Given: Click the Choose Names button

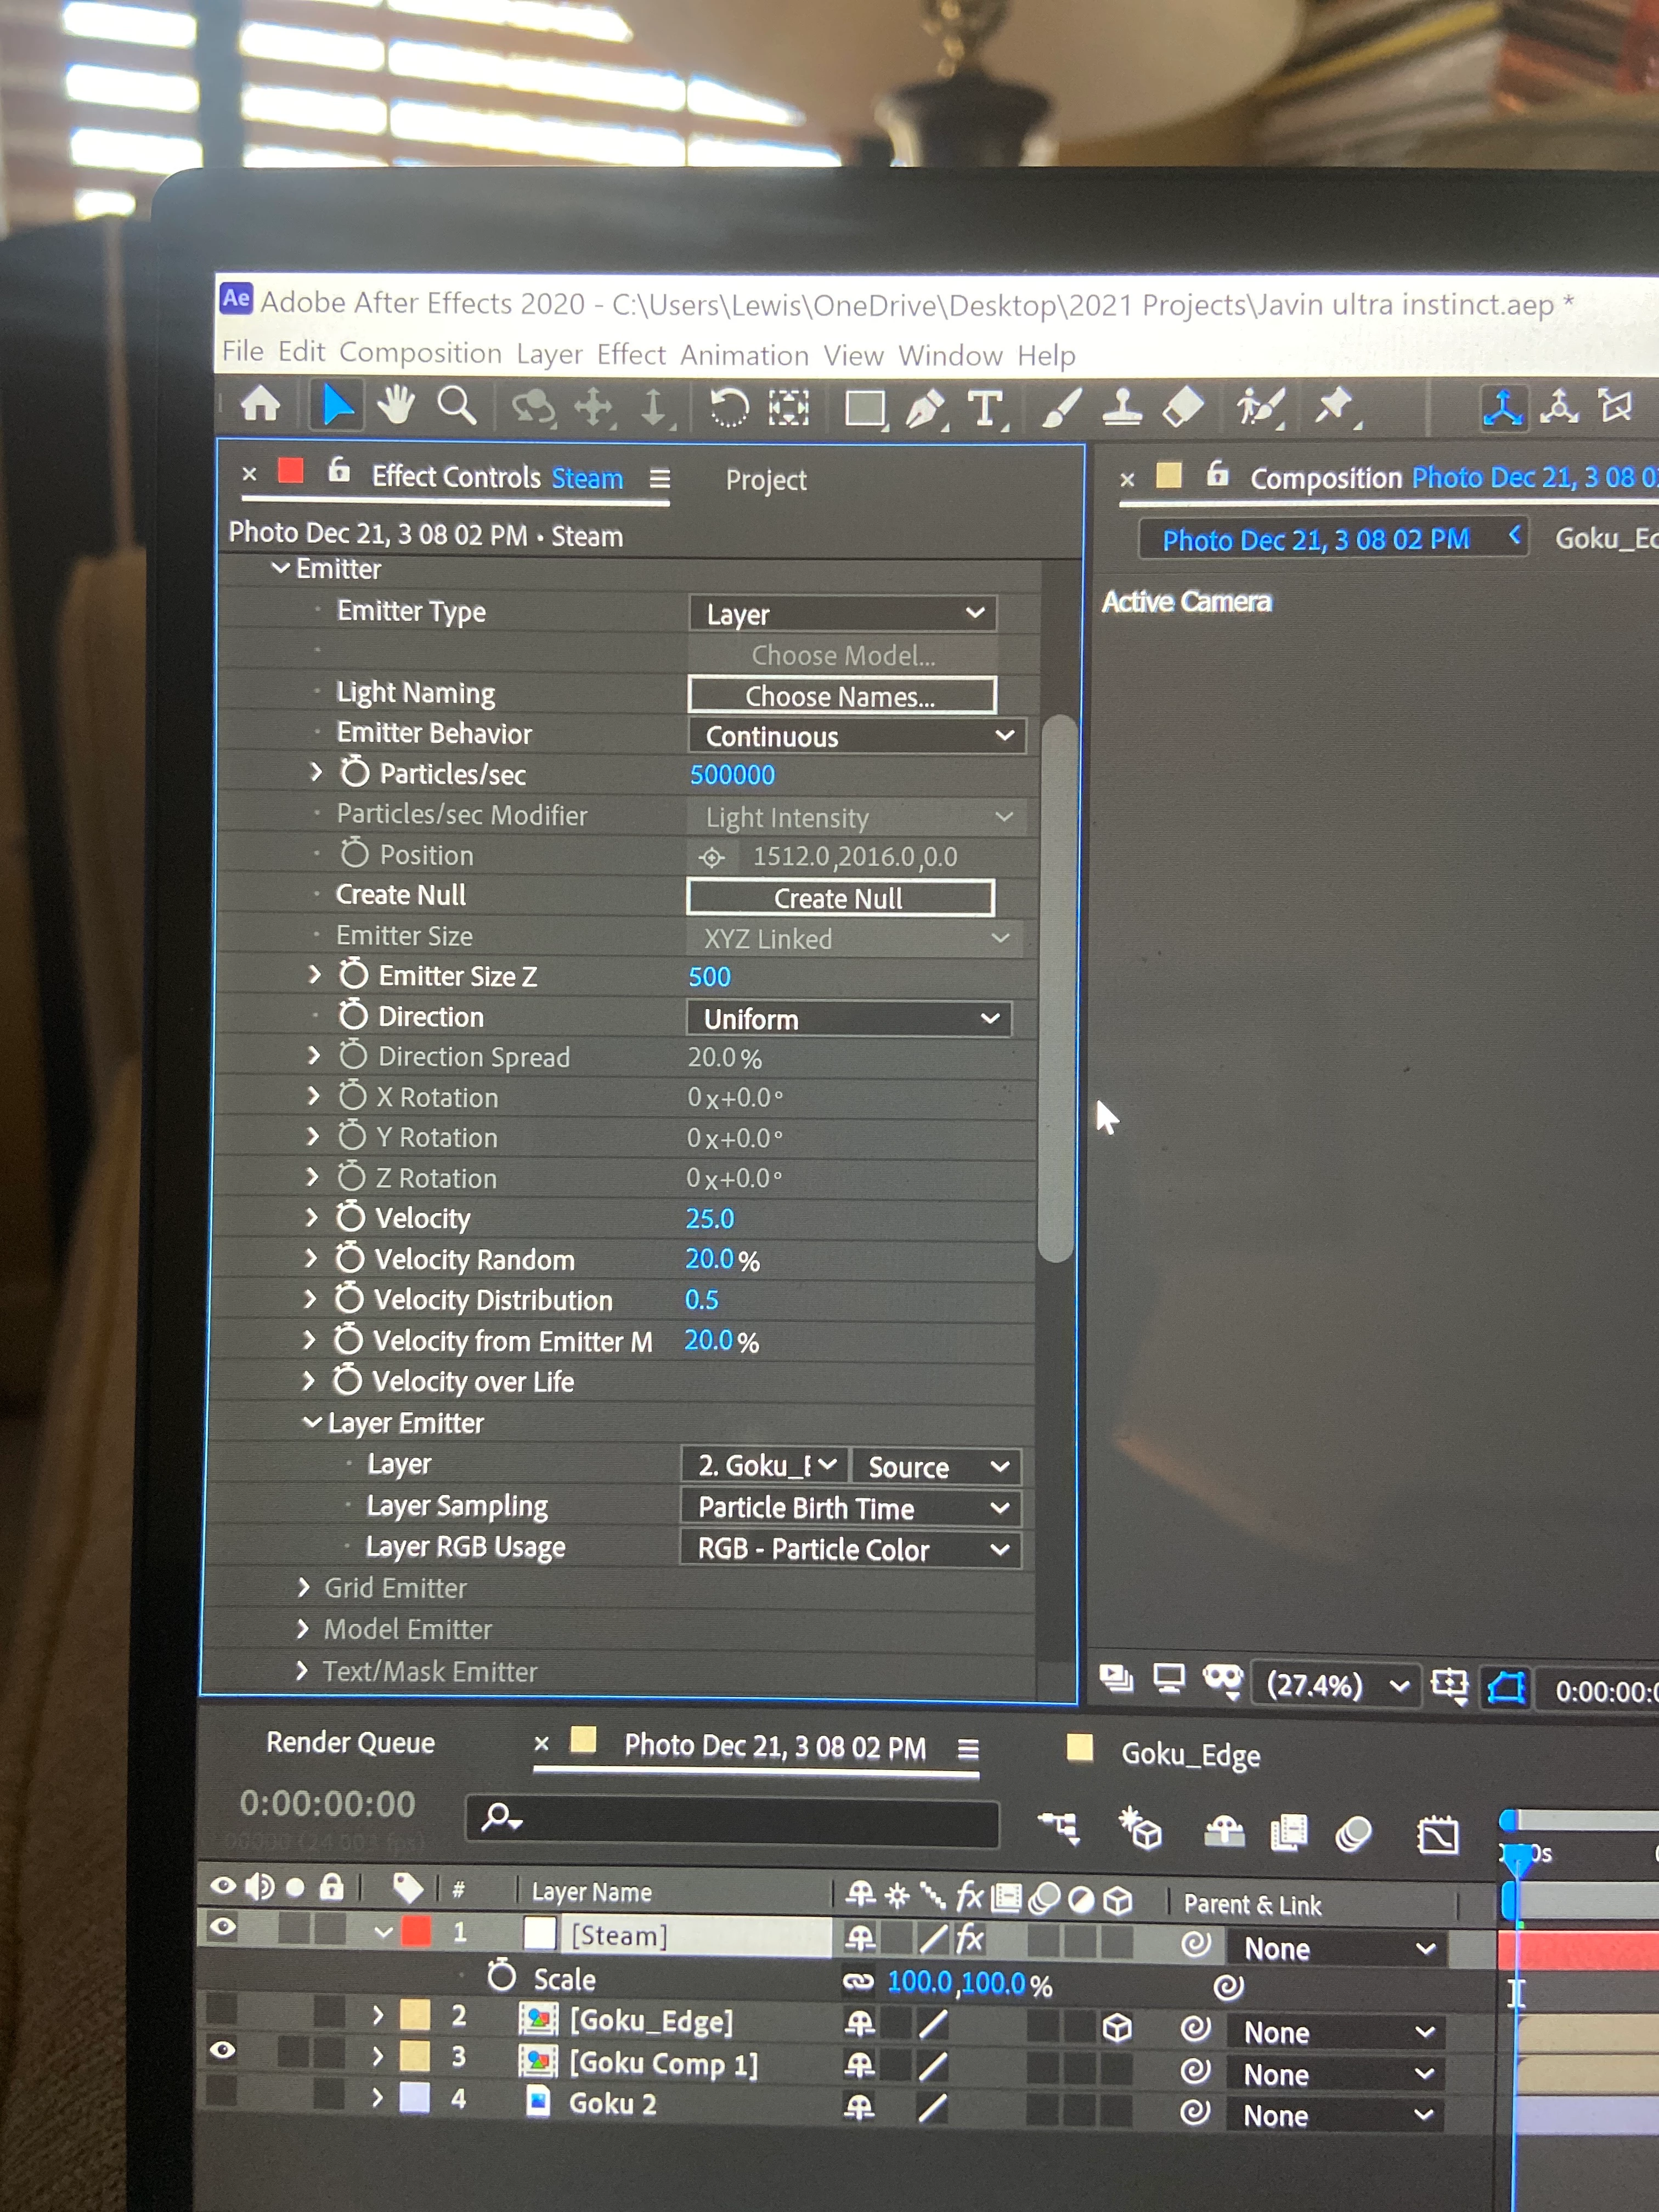Looking at the screenshot, I should (841, 696).
